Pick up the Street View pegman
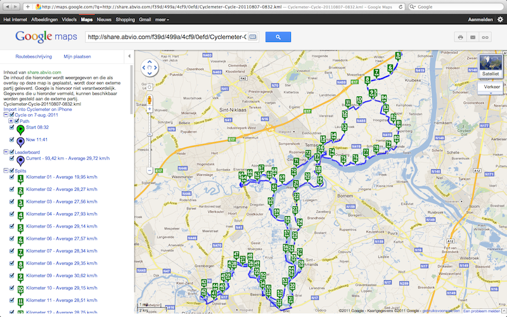Screen dimensions: 507x317 tap(150, 100)
